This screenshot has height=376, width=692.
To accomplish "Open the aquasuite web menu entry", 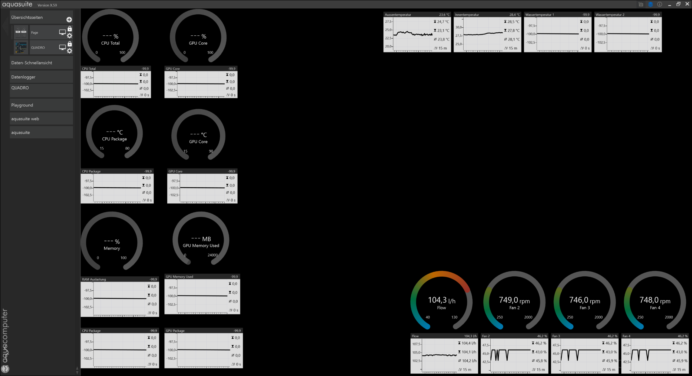I will (x=41, y=119).
